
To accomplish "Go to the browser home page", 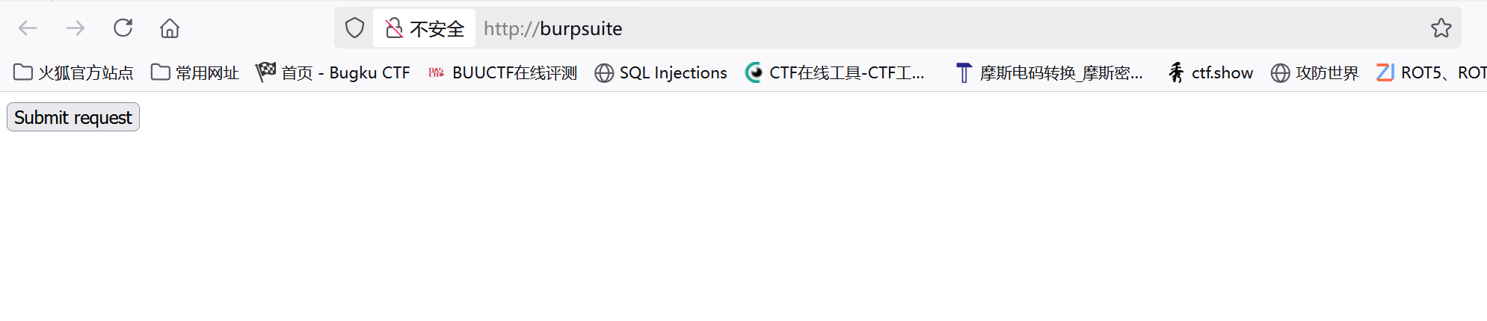I will 170,28.
